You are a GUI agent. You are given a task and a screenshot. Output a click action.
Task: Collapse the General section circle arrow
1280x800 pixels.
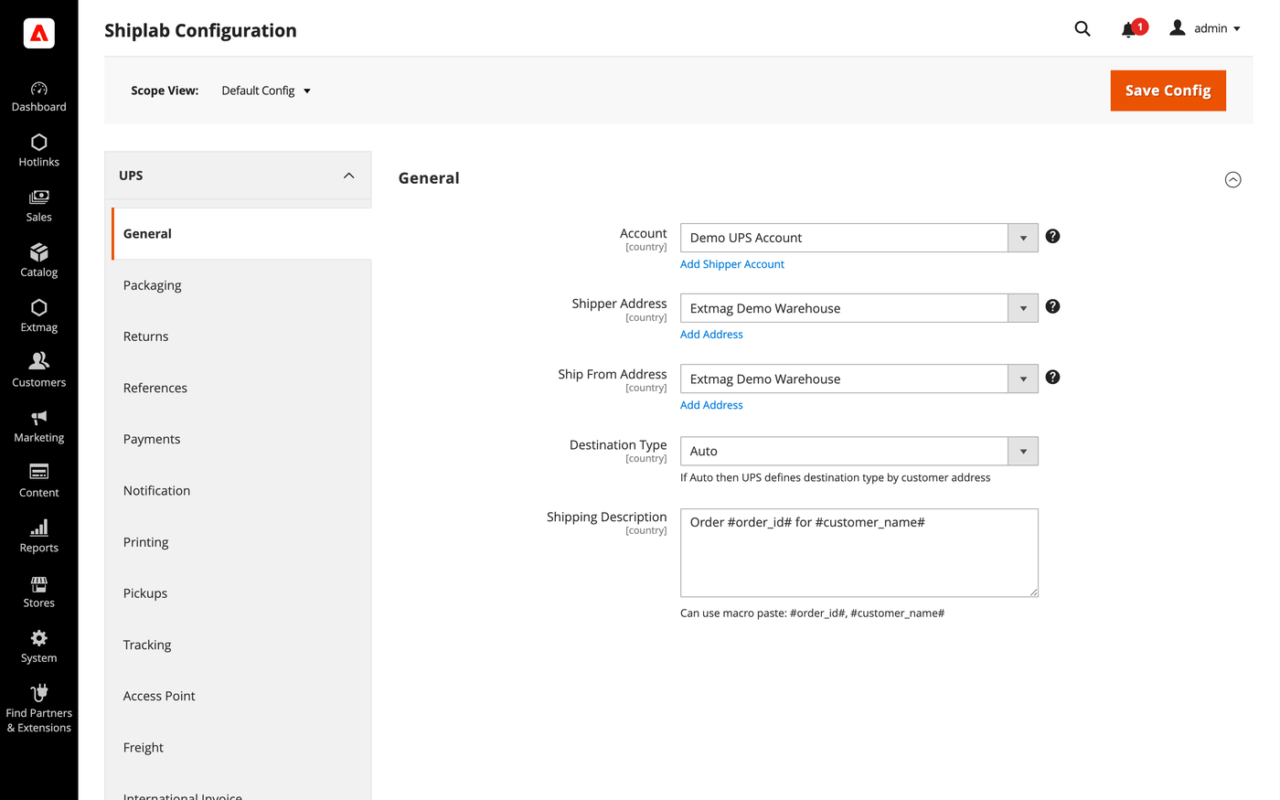(1232, 179)
